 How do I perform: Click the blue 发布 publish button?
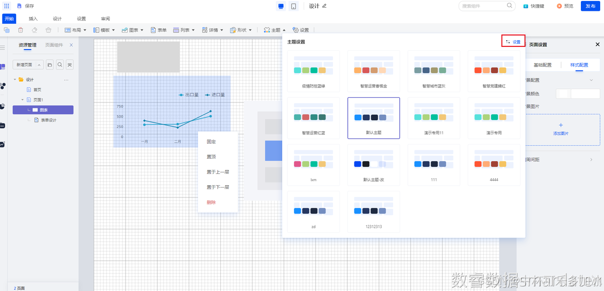point(590,6)
